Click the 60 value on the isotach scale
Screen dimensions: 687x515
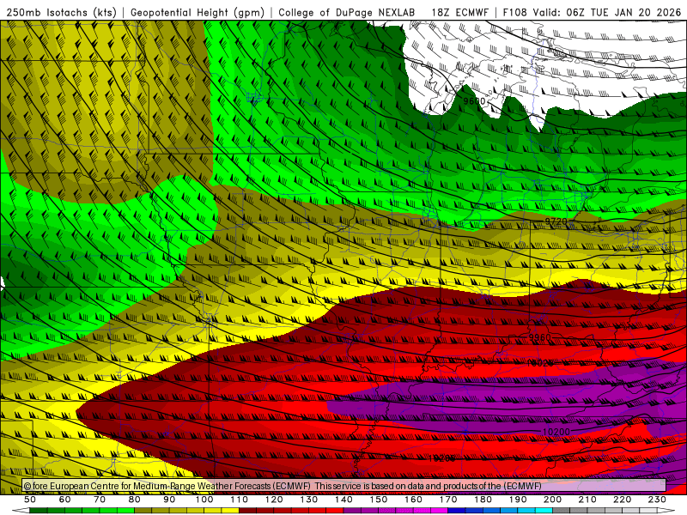coord(65,500)
